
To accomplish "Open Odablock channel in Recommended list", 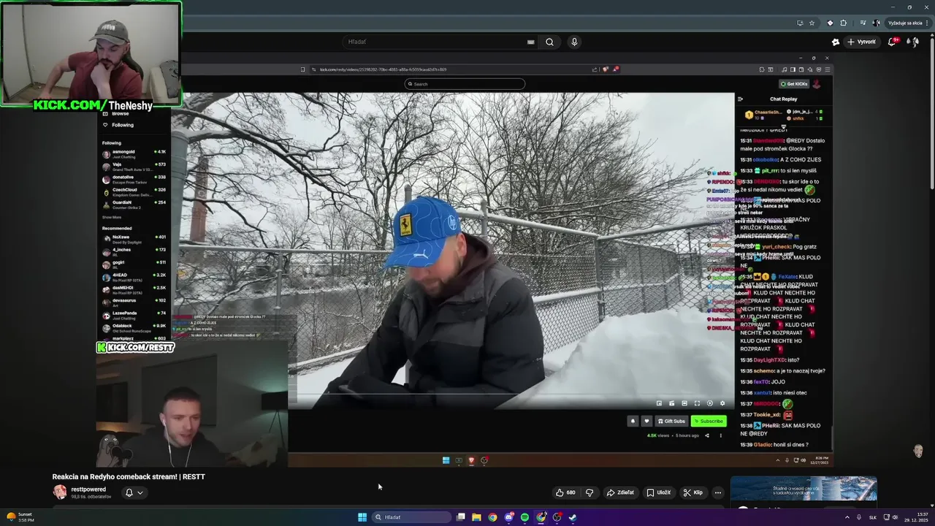I will (134, 327).
